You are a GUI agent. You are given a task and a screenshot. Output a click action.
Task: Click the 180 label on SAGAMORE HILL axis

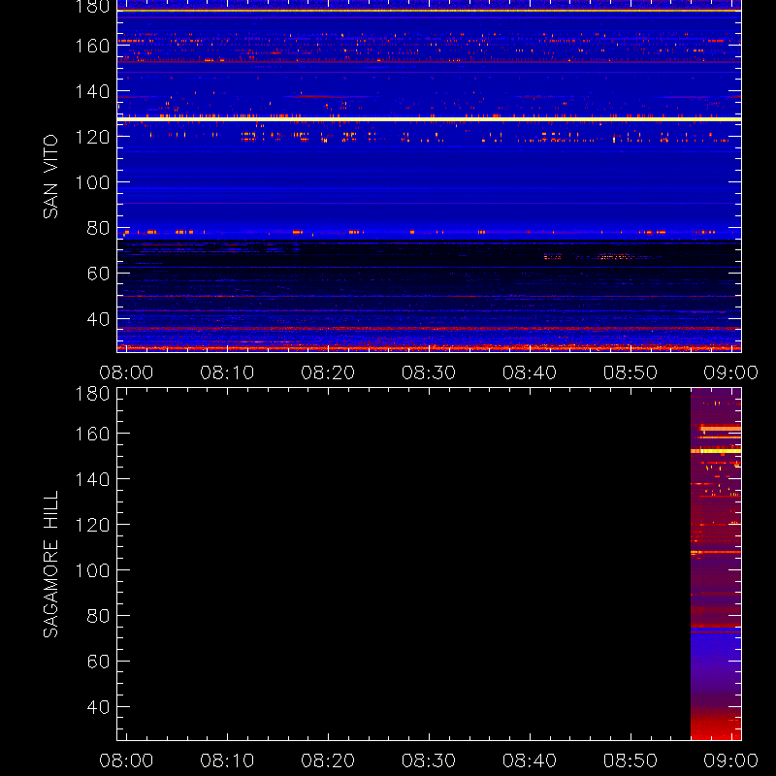92,394
